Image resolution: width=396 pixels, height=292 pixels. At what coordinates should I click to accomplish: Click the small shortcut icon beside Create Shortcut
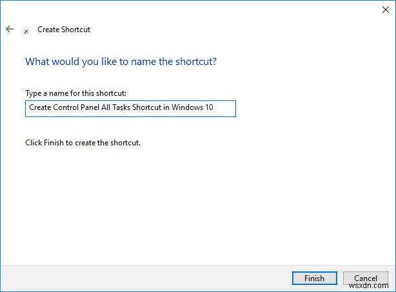tap(26, 32)
